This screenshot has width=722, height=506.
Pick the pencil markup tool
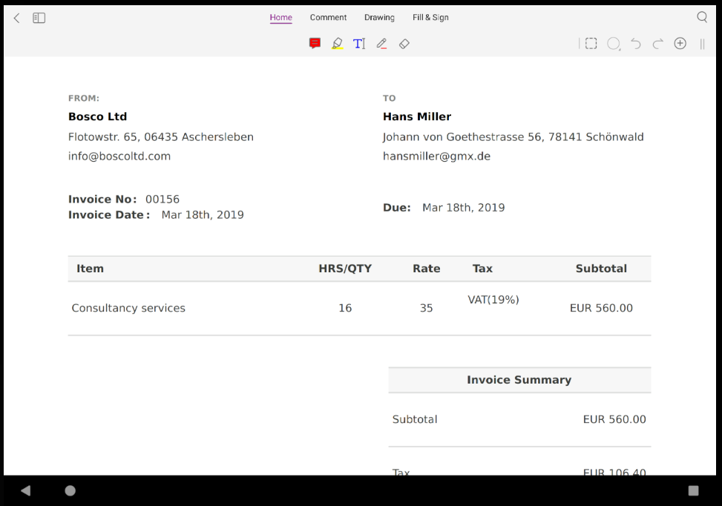(x=381, y=43)
